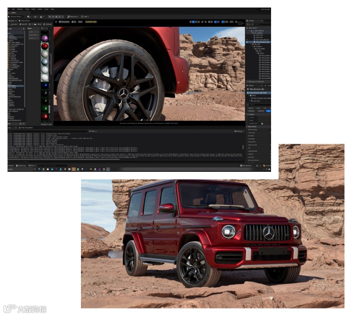Select POST EXT in the Outliner
This screenshot has height=316, width=352.
pyautogui.click(x=259, y=35)
